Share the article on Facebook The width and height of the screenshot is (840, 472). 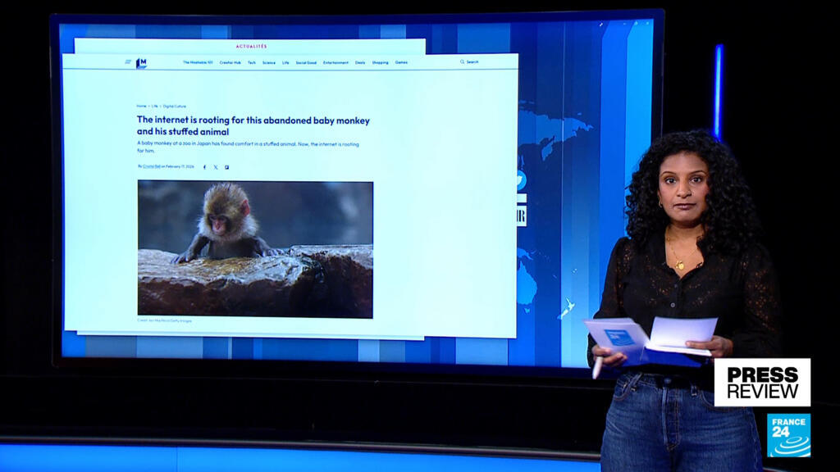(x=205, y=166)
